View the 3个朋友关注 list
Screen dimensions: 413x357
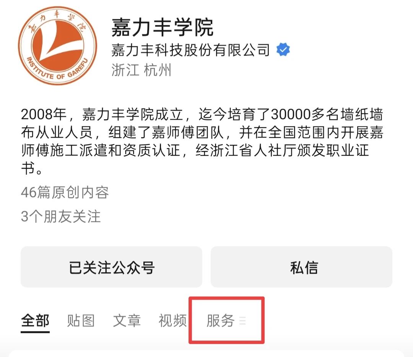(61, 216)
